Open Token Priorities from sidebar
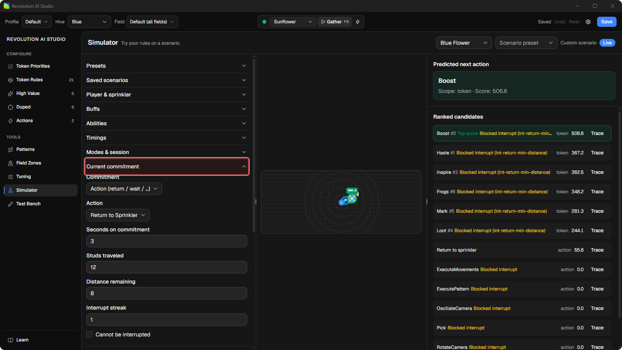Viewport: 622px width, 350px height. click(x=40, y=66)
